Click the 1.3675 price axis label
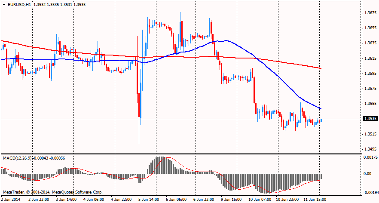 tap(370, 13)
